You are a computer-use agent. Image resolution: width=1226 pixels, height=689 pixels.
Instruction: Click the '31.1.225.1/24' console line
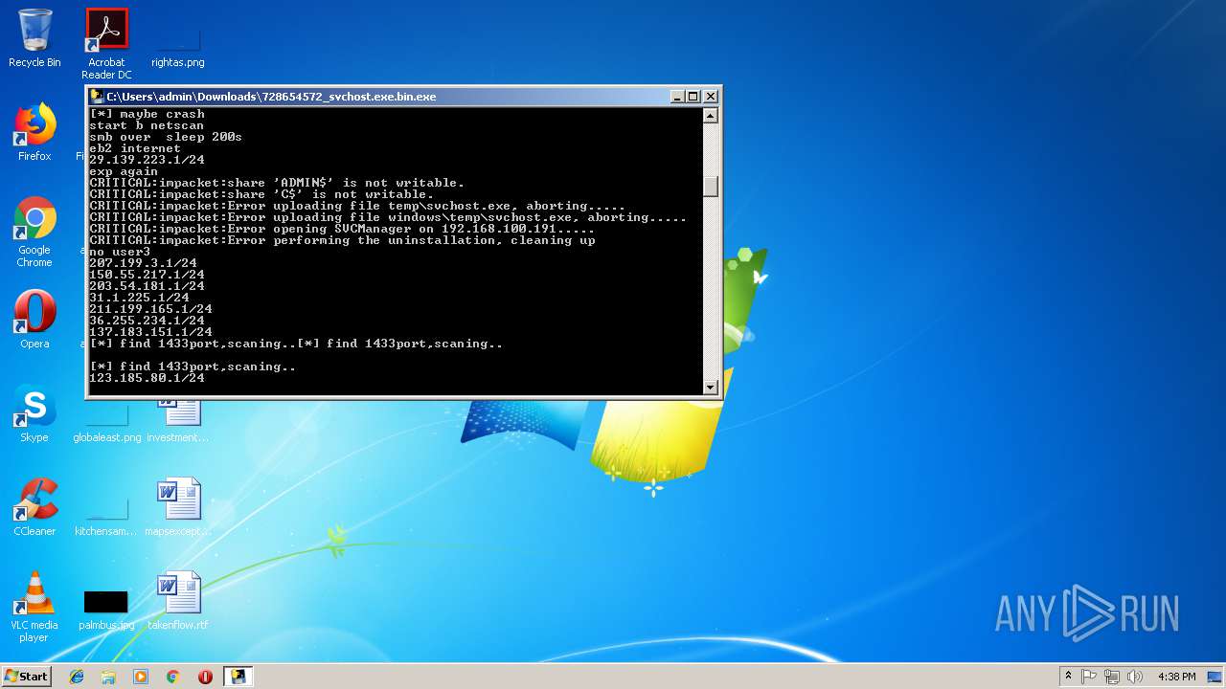click(x=139, y=298)
